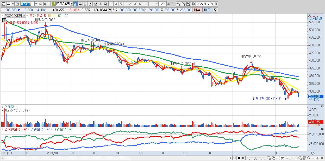Click the crosshair cursor tool icon

(282, 158)
